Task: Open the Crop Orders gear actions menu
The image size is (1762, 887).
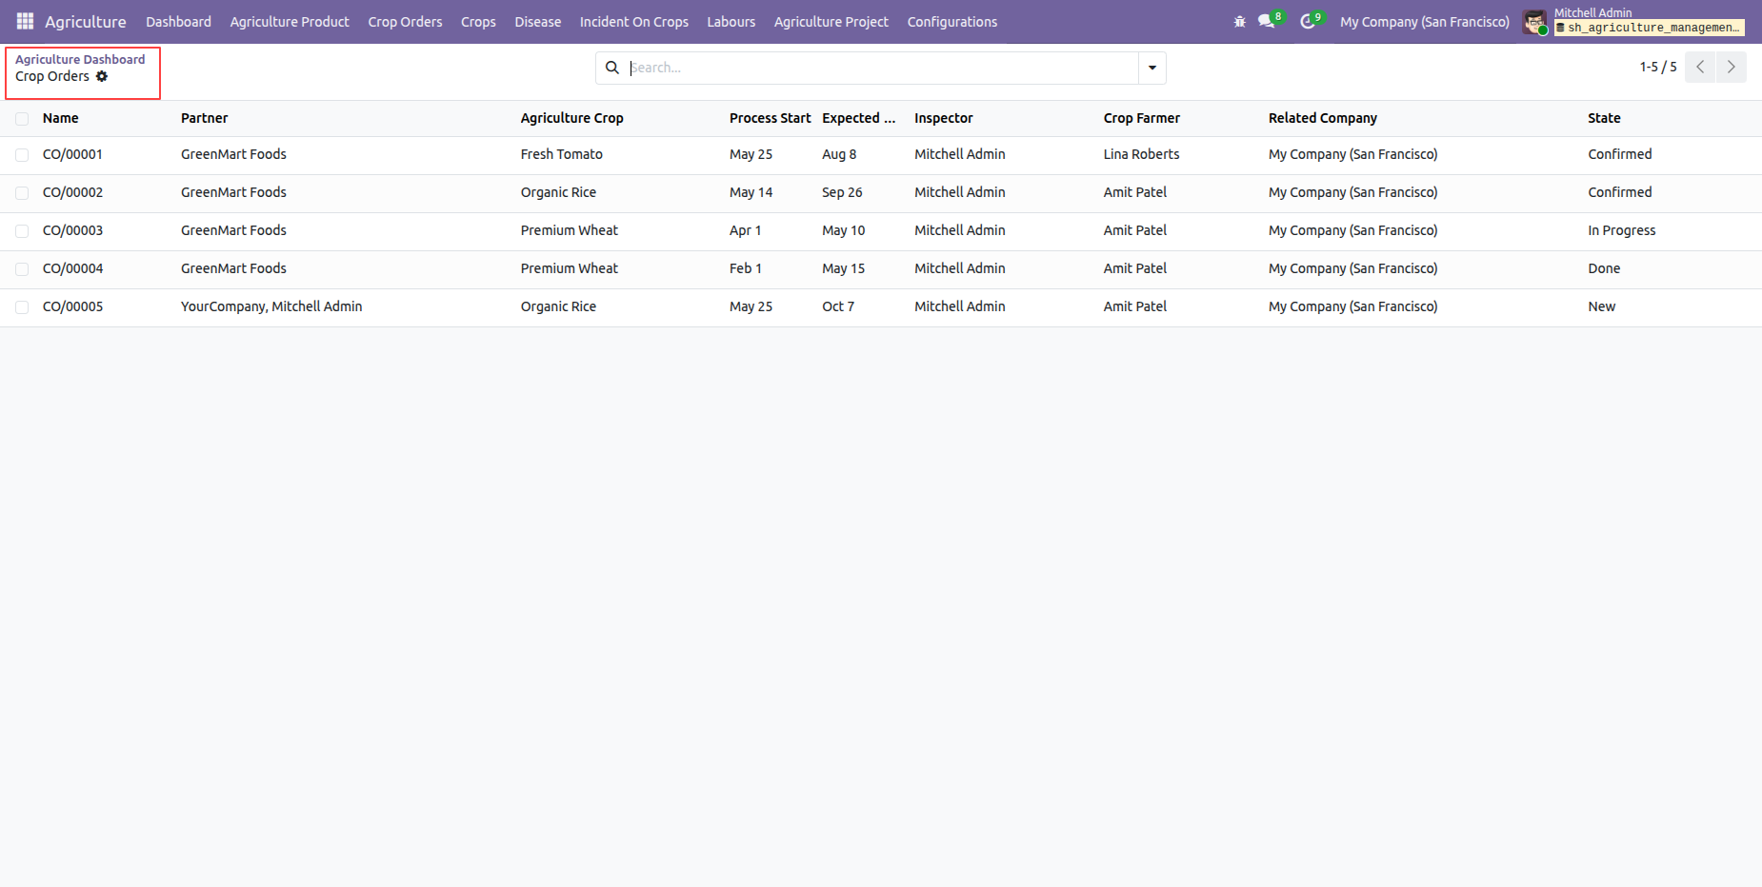Action: (x=102, y=76)
